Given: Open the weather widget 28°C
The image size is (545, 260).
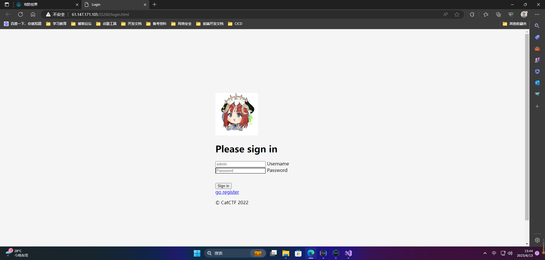Looking at the screenshot, I should point(17,253).
